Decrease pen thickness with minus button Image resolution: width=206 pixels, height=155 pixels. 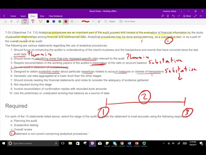tap(78, 22)
